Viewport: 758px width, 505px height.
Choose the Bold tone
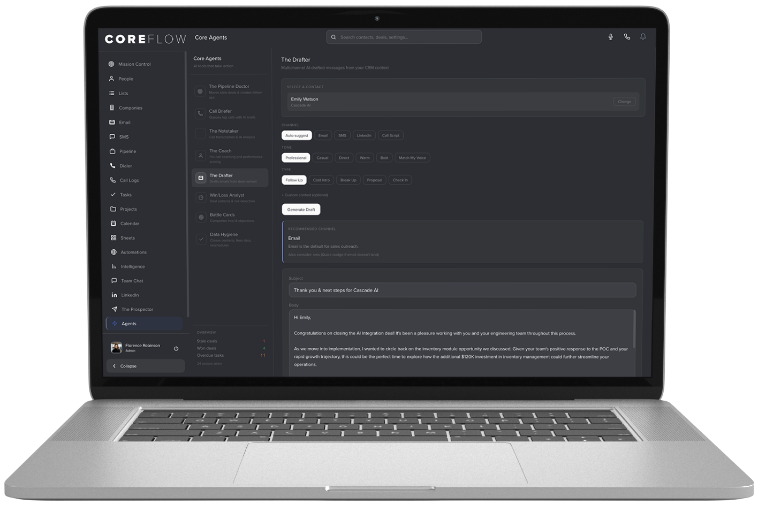384,158
